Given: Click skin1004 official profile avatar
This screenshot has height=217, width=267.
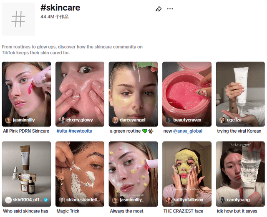Looking at the screenshot, I should (x=8, y=200).
